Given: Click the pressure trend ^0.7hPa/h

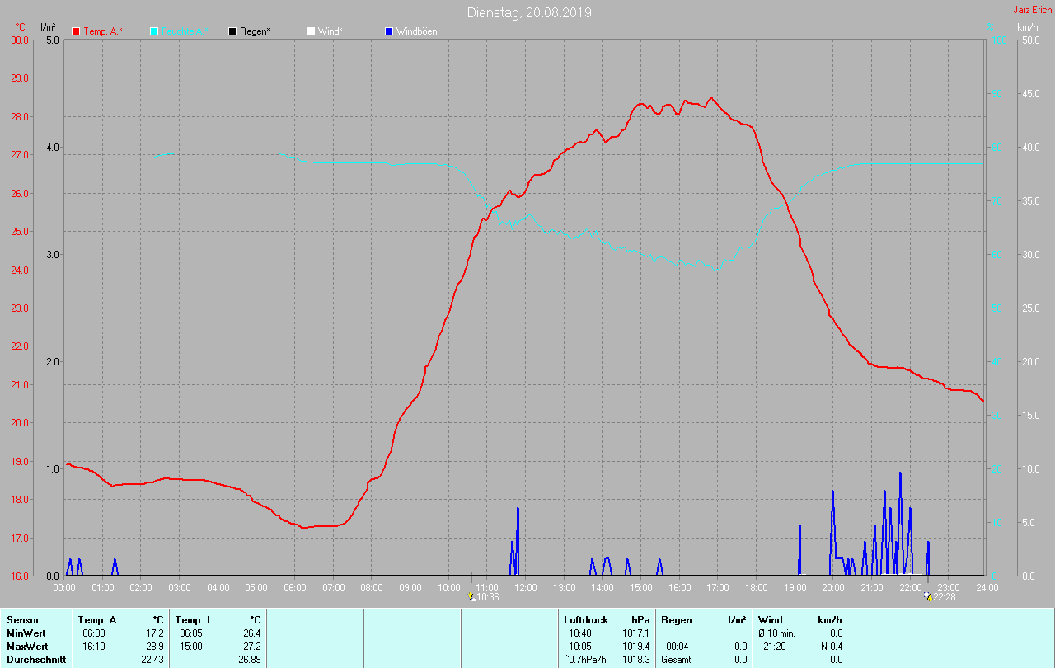Looking at the screenshot, I should tap(587, 660).
